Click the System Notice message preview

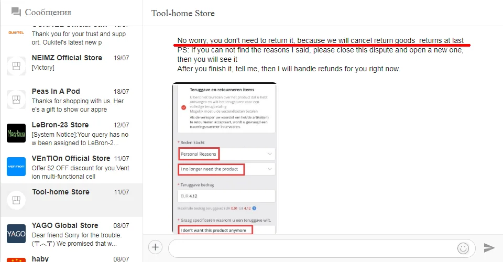(80, 138)
